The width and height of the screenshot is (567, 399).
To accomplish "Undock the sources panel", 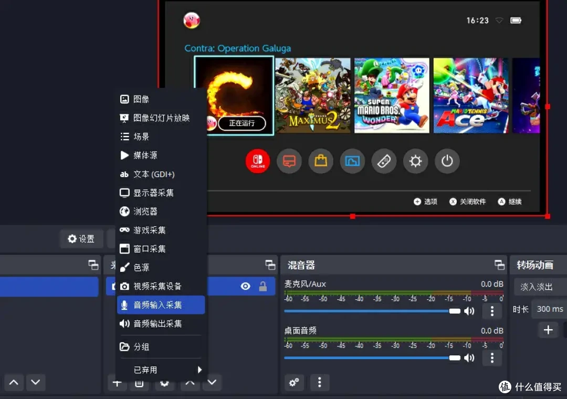I will 270,265.
